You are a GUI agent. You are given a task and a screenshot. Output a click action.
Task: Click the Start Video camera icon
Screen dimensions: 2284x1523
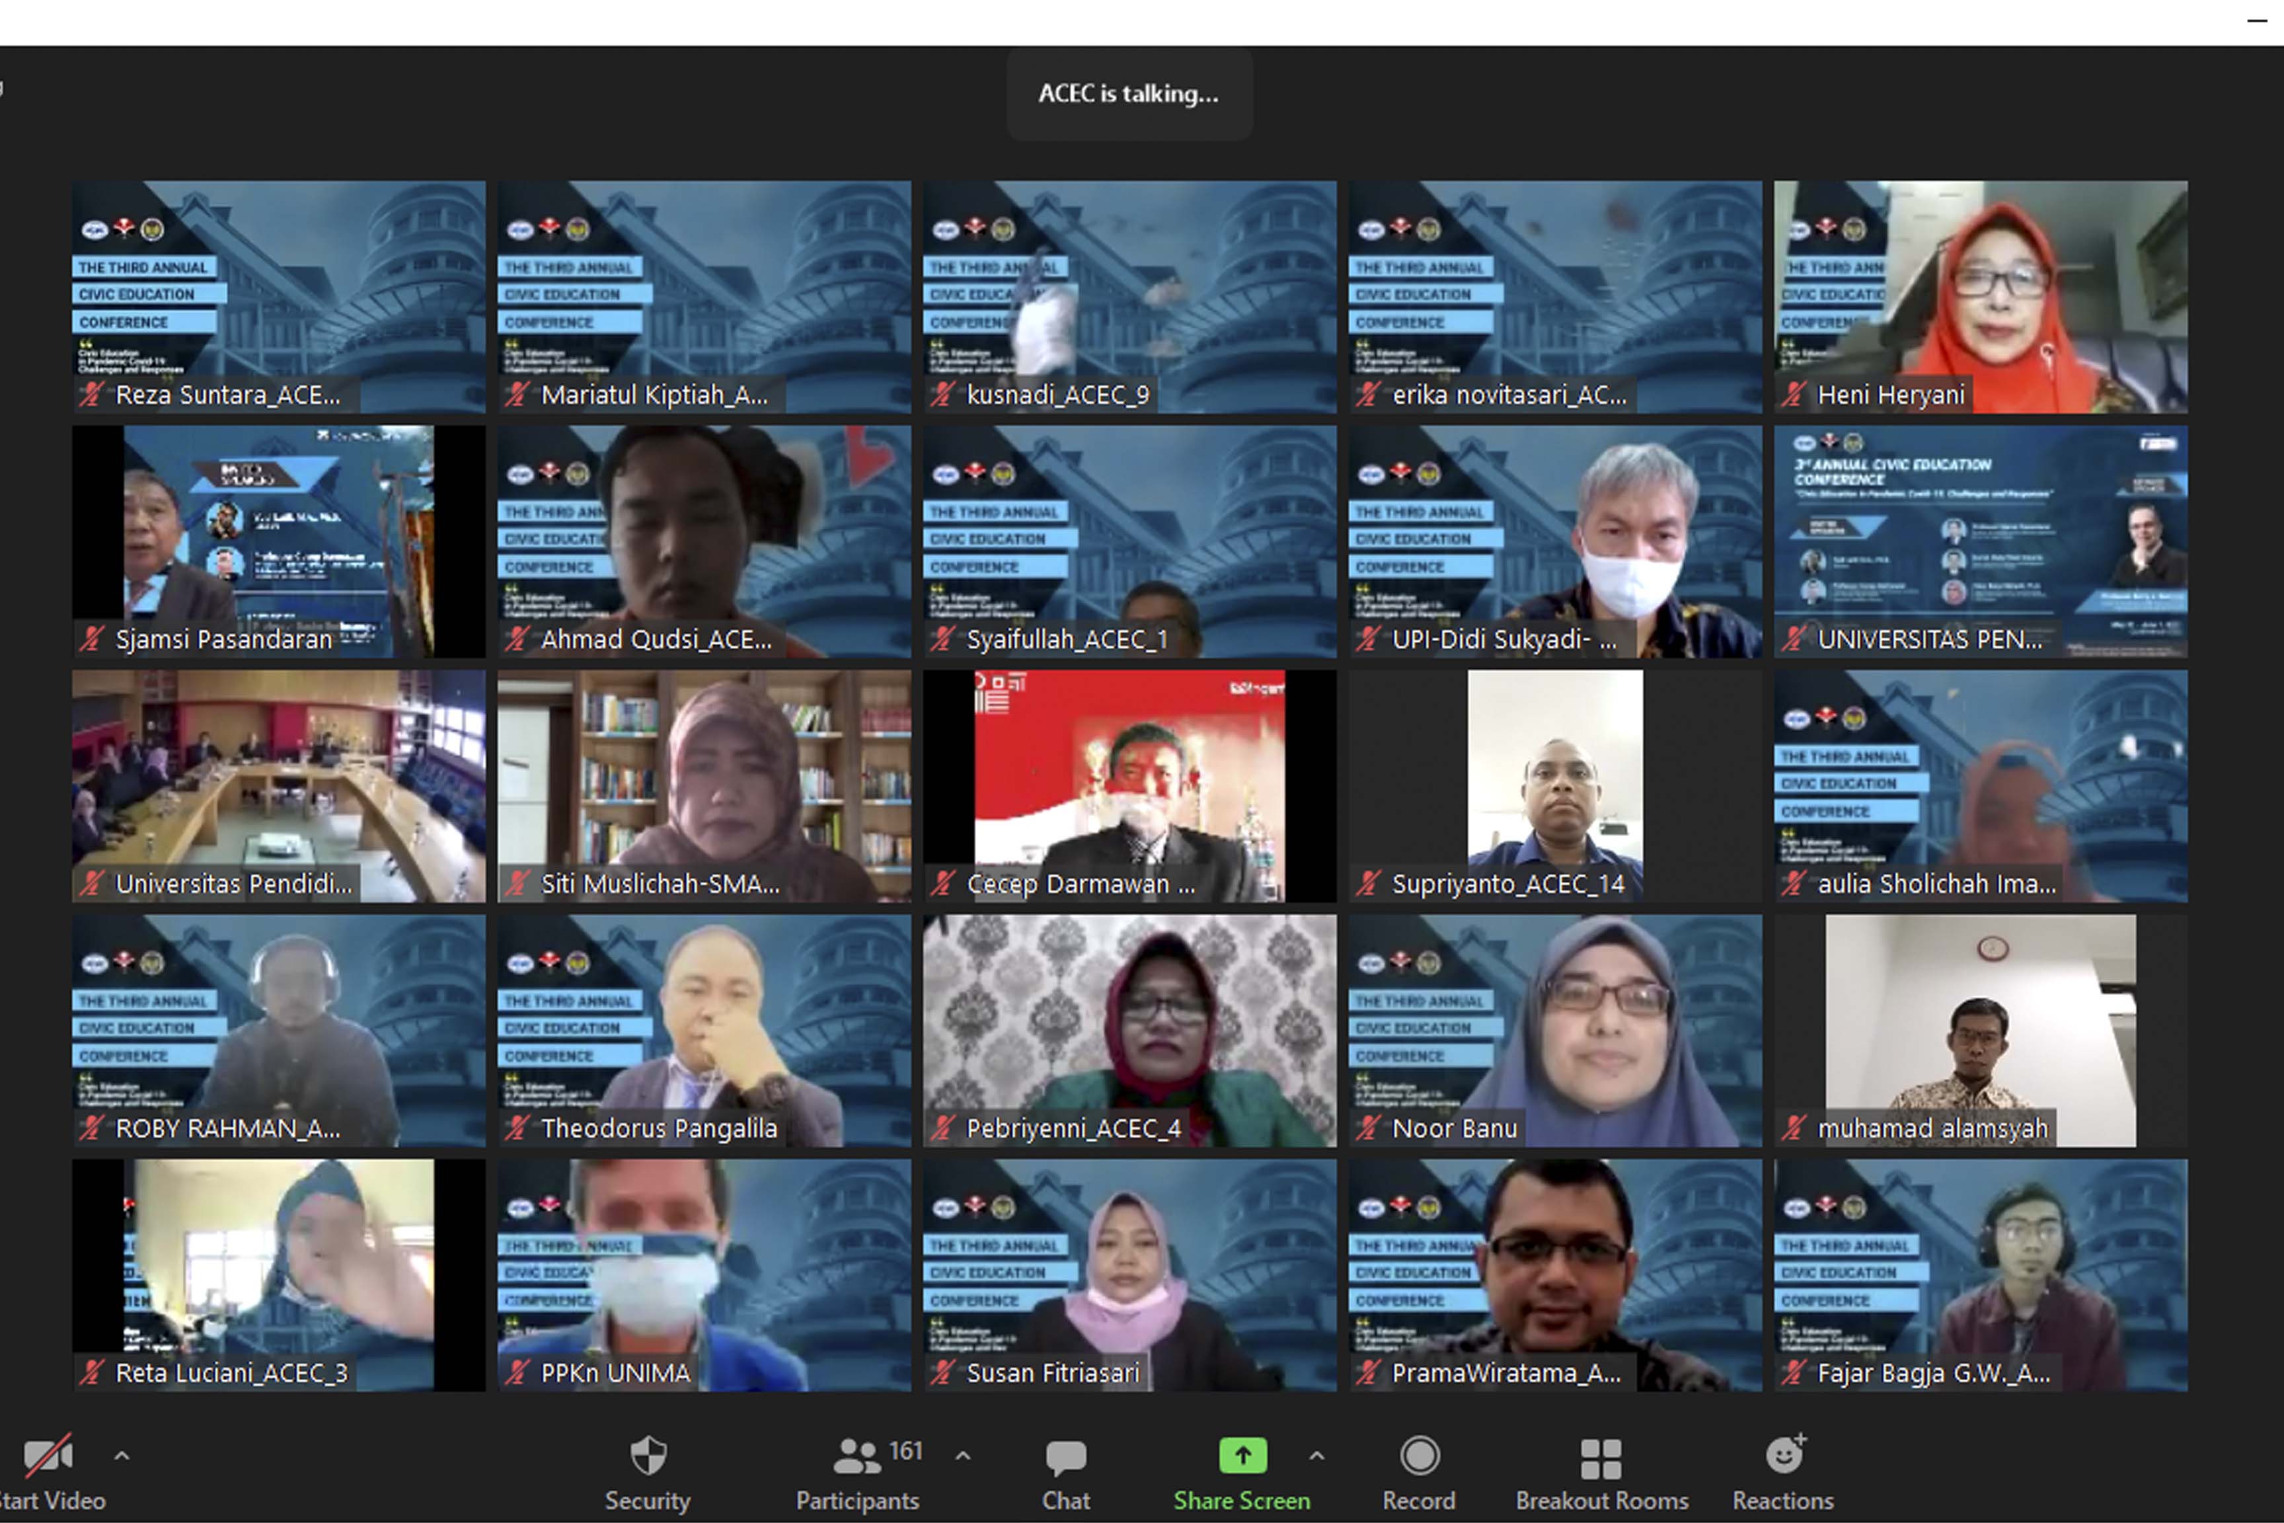click(47, 1455)
